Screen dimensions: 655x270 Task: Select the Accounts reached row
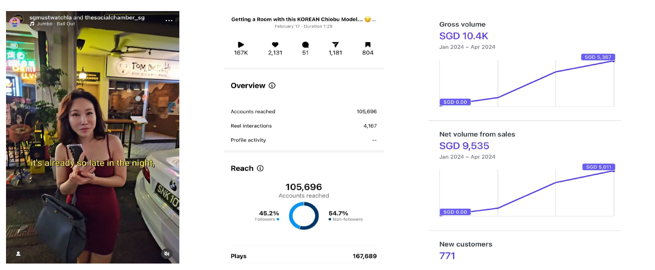point(303,112)
